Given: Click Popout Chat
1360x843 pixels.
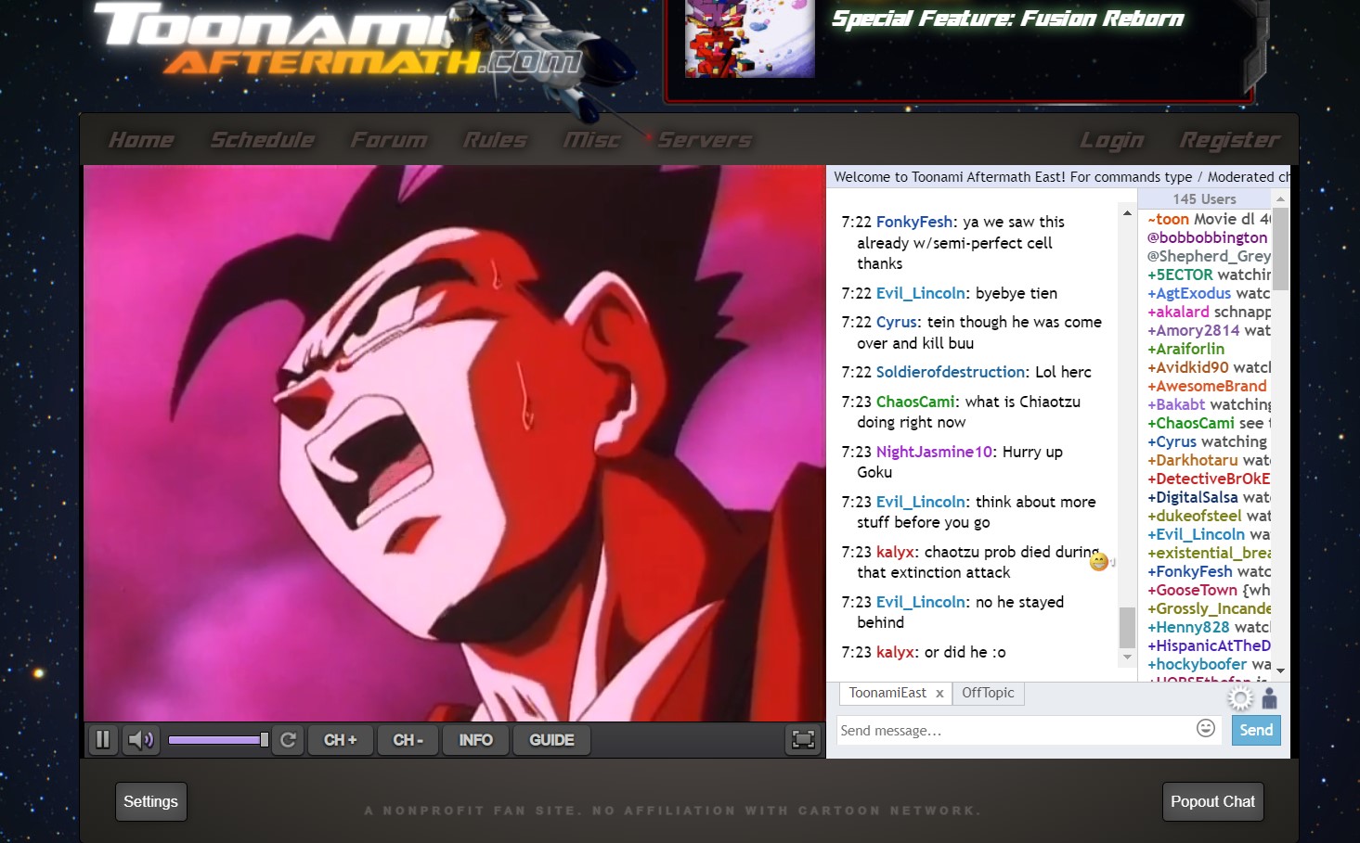Looking at the screenshot, I should [x=1212, y=801].
